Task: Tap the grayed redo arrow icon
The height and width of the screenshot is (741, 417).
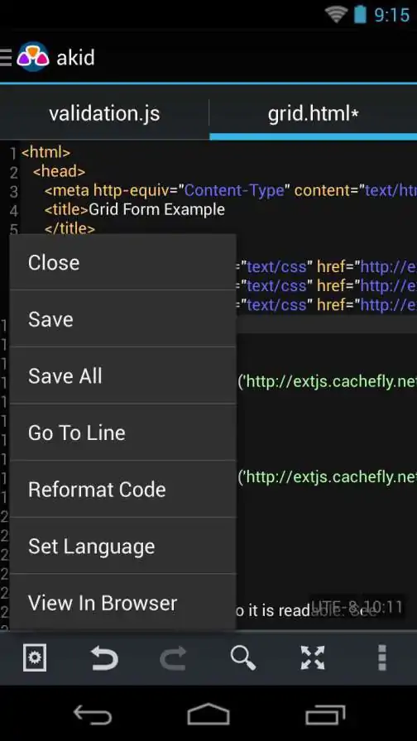Action: [174, 657]
